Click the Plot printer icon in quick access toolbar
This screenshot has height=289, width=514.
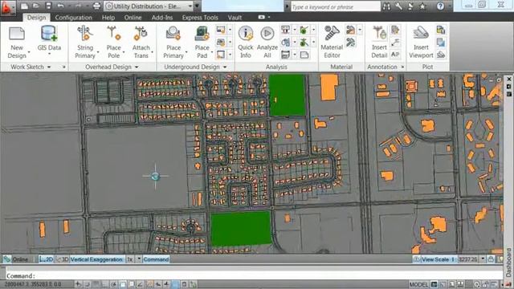coord(96,6)
